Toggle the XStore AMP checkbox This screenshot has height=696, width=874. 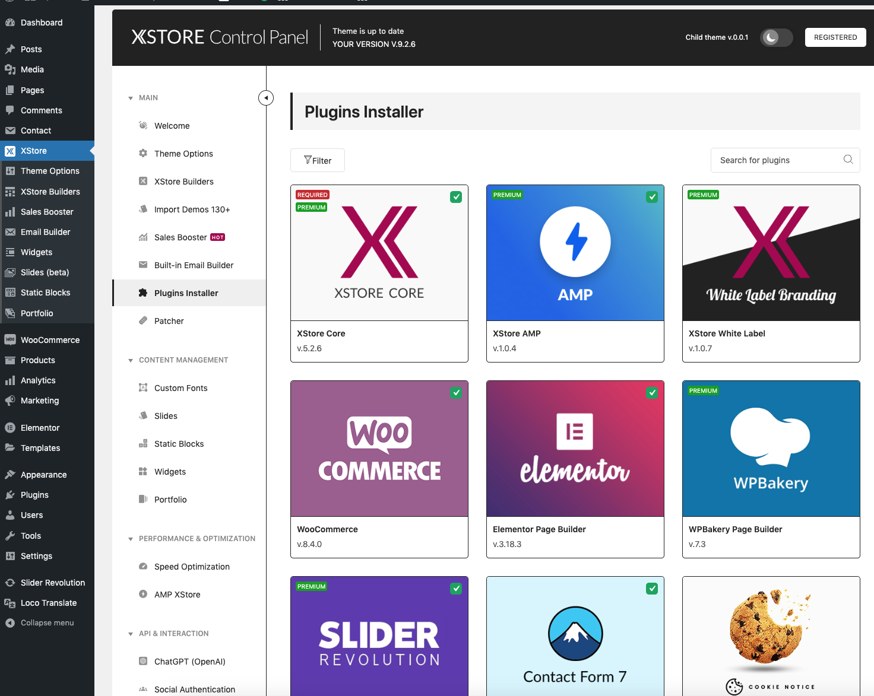[x=652, y=197]
